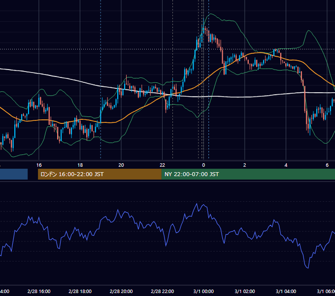Select the 3/1 00:00 date label
Screen dimensions: 335x296
click(x=203, y=291)
